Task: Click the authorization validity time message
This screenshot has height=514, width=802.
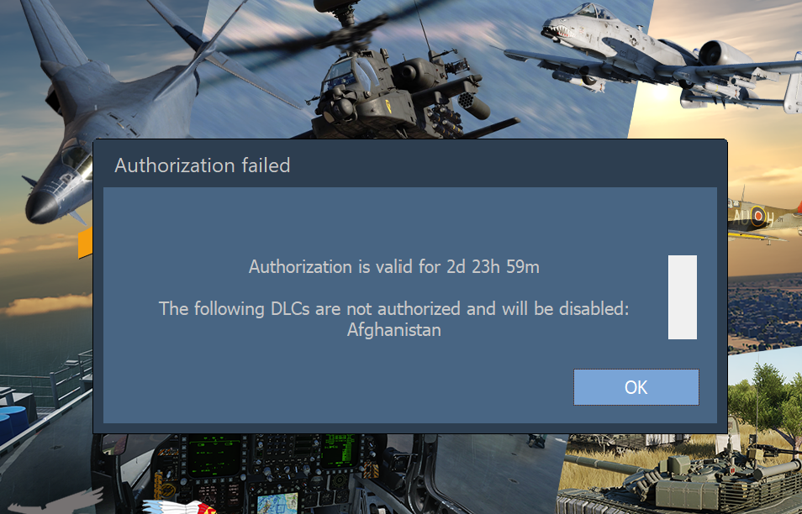Action: pyautogui.click(x=393, y=267)
